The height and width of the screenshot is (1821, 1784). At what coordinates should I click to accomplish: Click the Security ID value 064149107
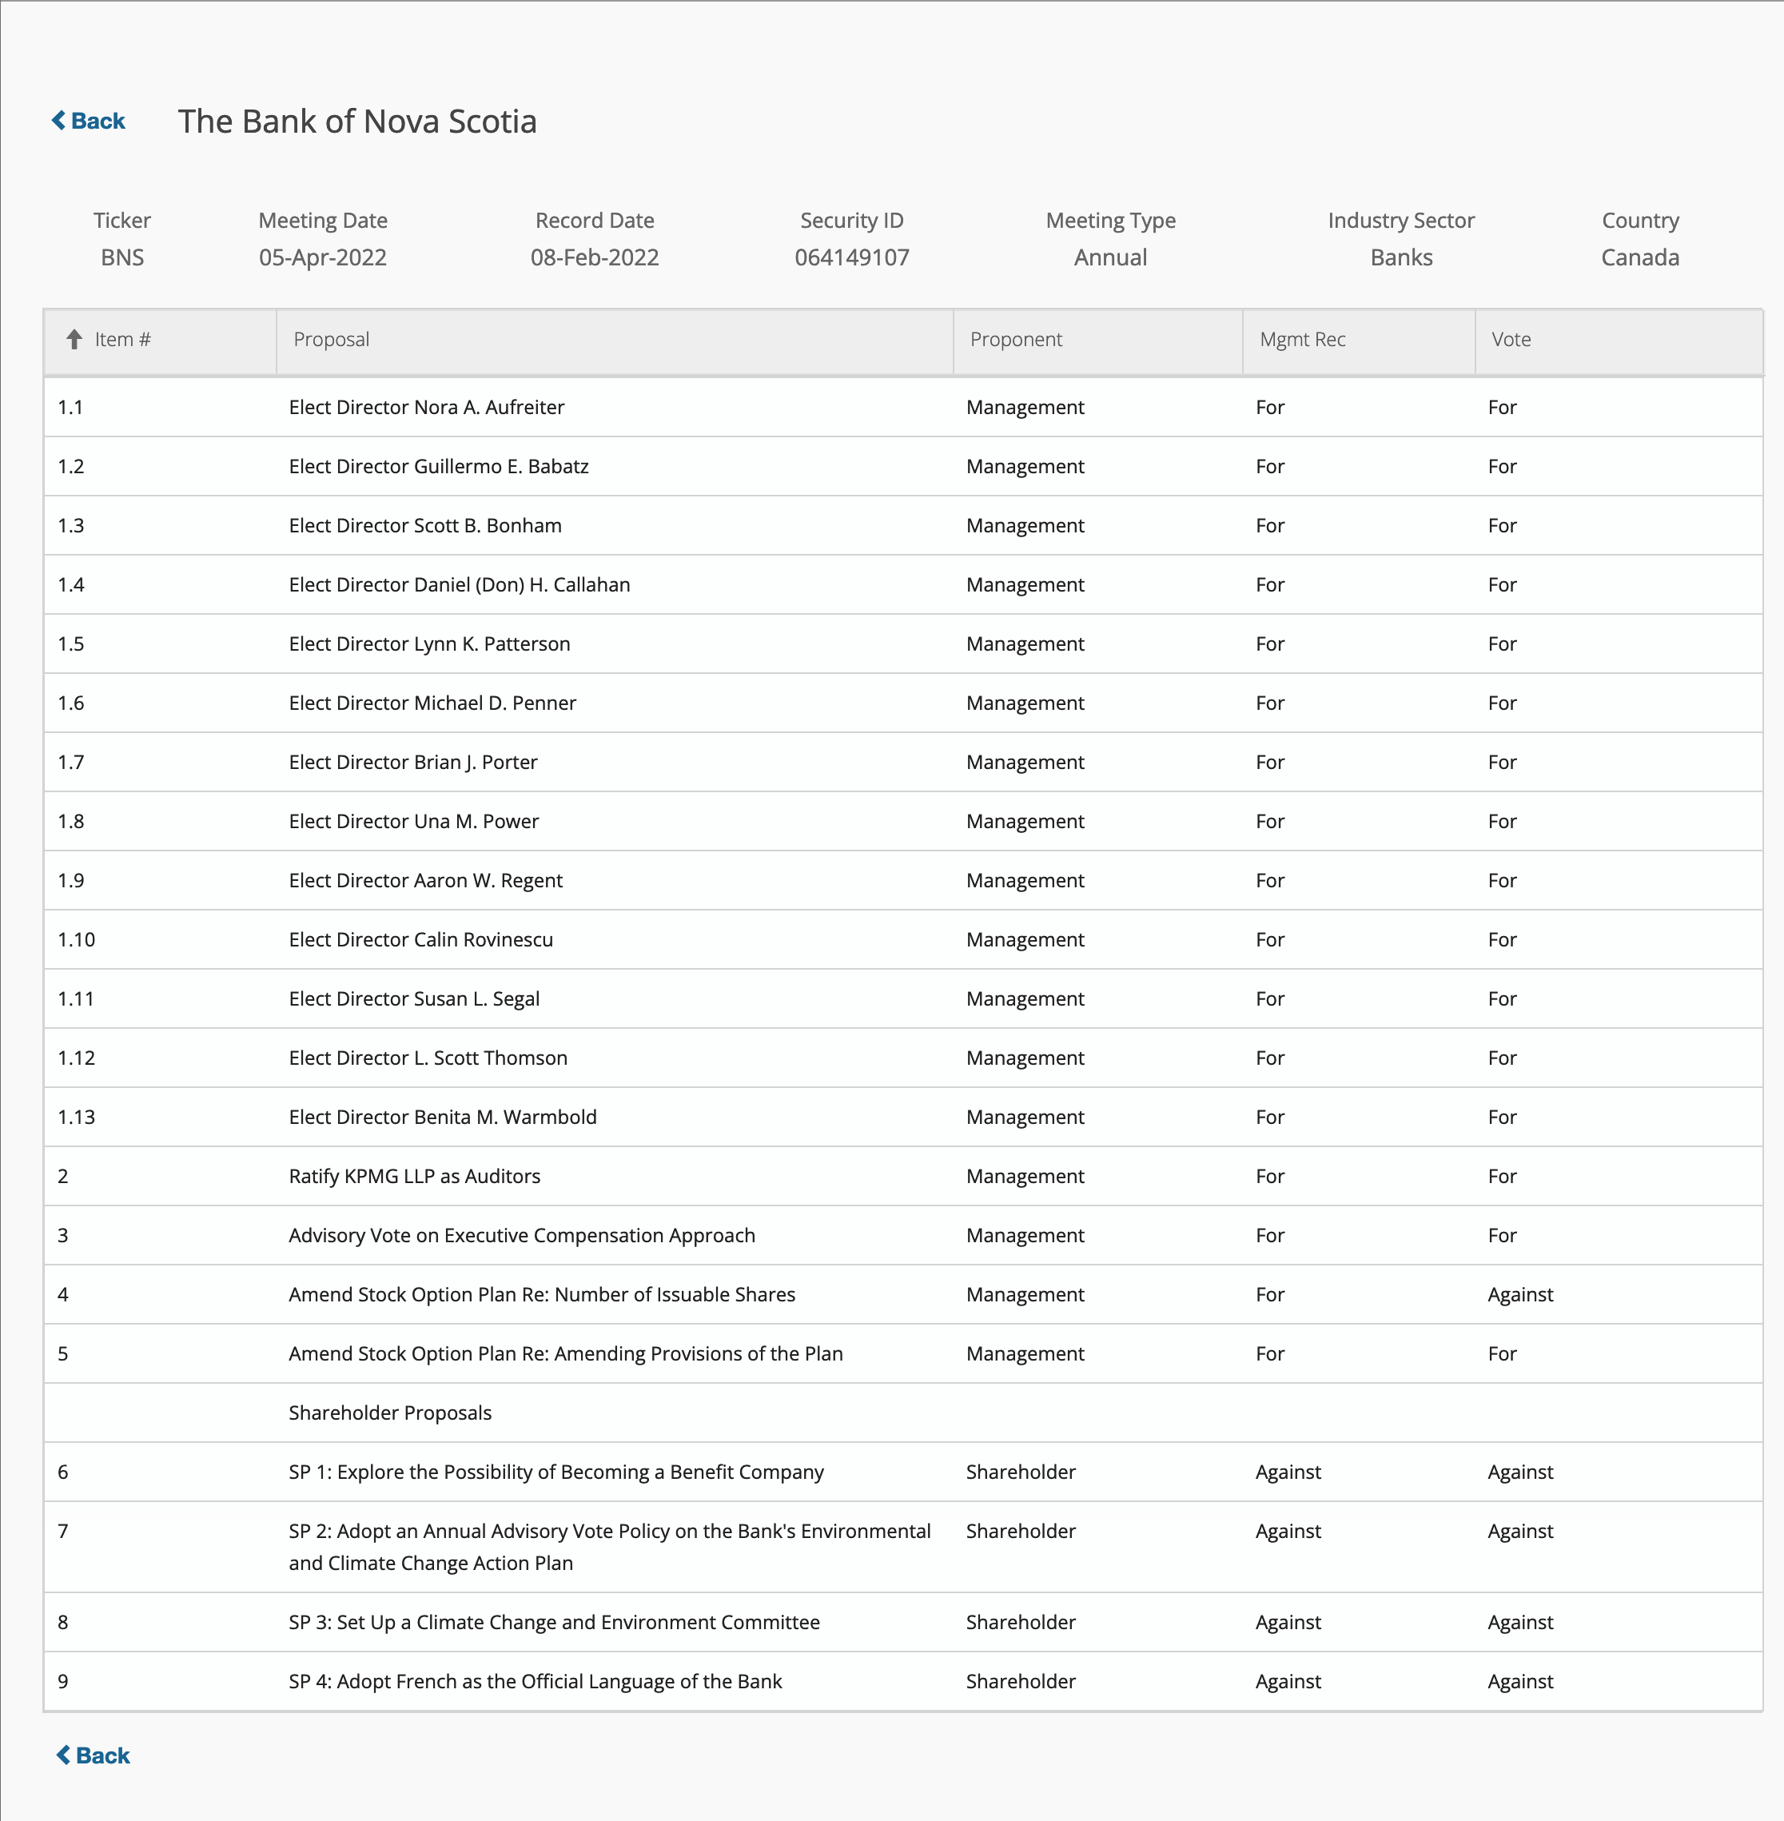click(850, 257)
